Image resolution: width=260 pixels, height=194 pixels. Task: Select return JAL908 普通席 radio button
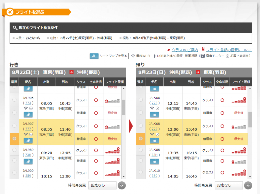(x=141, y=138)
